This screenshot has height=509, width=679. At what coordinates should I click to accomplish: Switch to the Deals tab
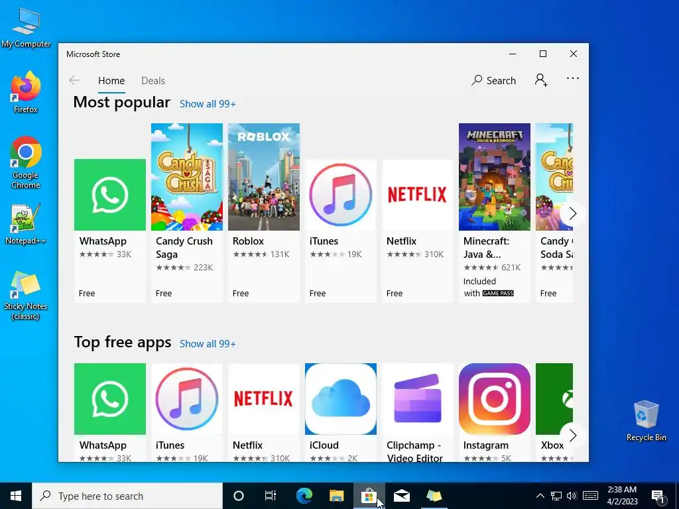[153, 80]
